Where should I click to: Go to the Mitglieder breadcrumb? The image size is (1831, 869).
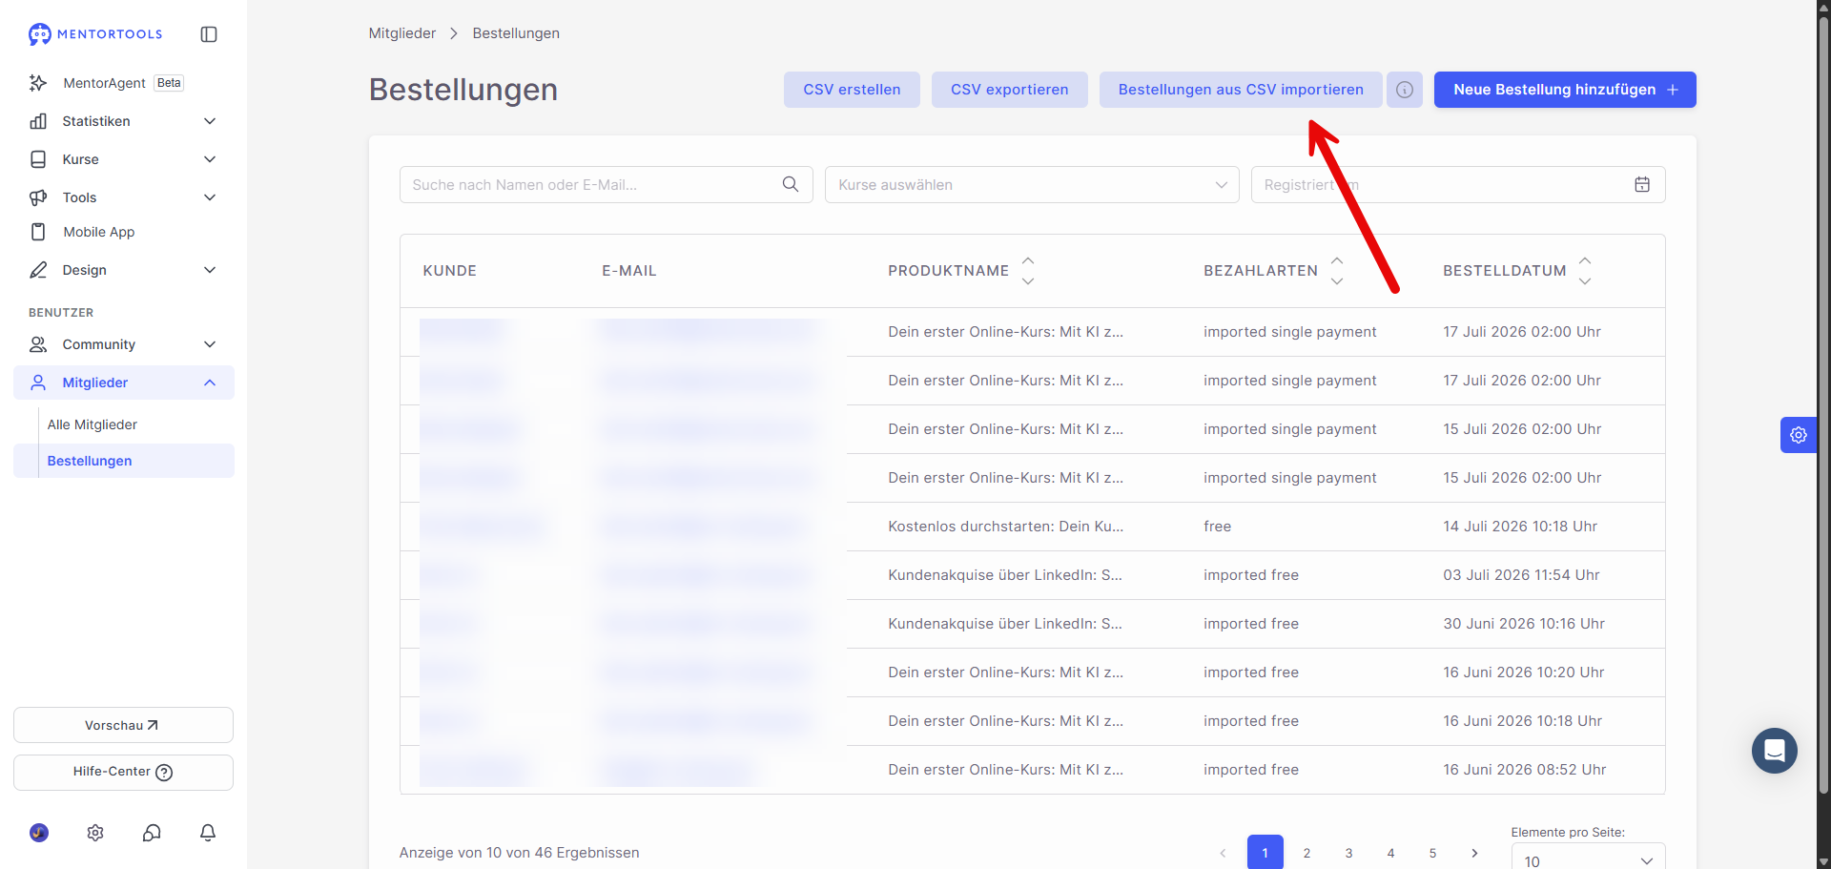tap(401, 33)
